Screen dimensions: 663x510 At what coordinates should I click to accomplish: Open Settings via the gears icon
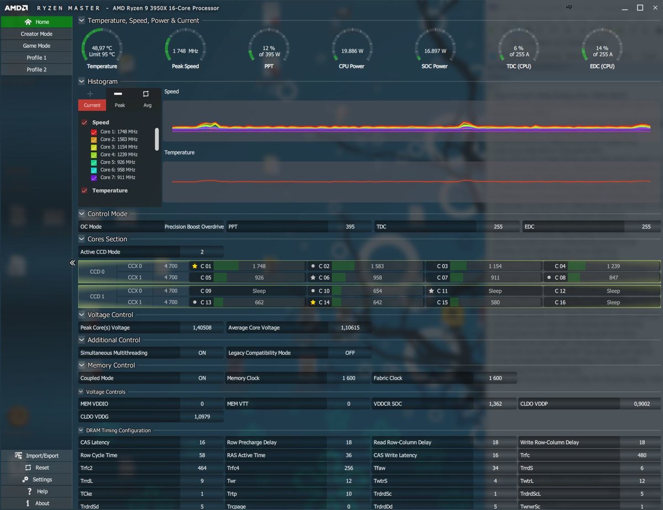tap(25, 479)
